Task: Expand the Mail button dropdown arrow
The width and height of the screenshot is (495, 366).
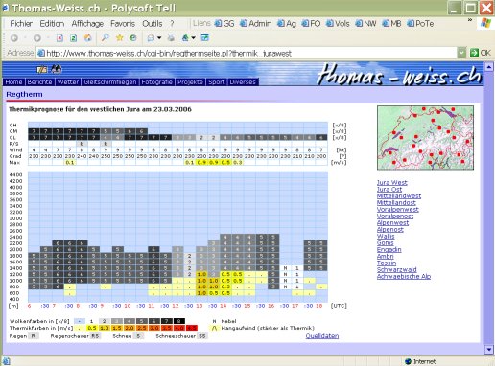Action: click(159, 38)
